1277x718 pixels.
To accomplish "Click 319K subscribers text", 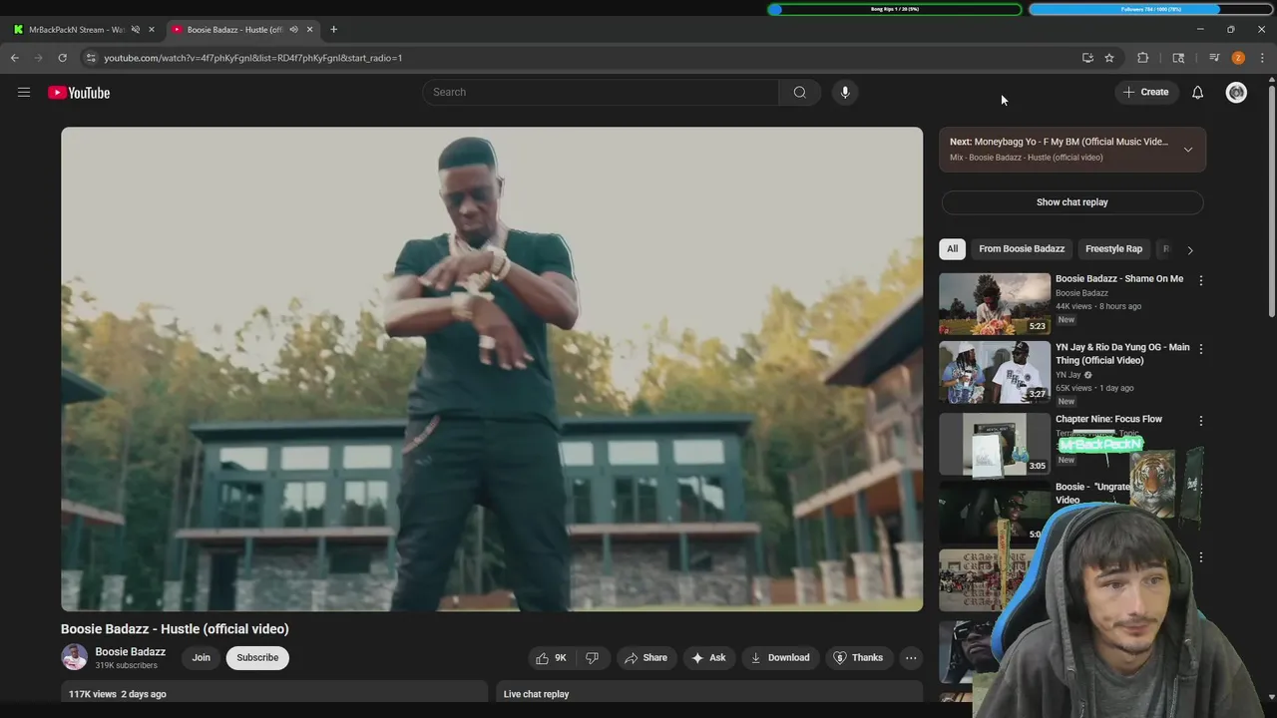I will click(x=126, y=665).
